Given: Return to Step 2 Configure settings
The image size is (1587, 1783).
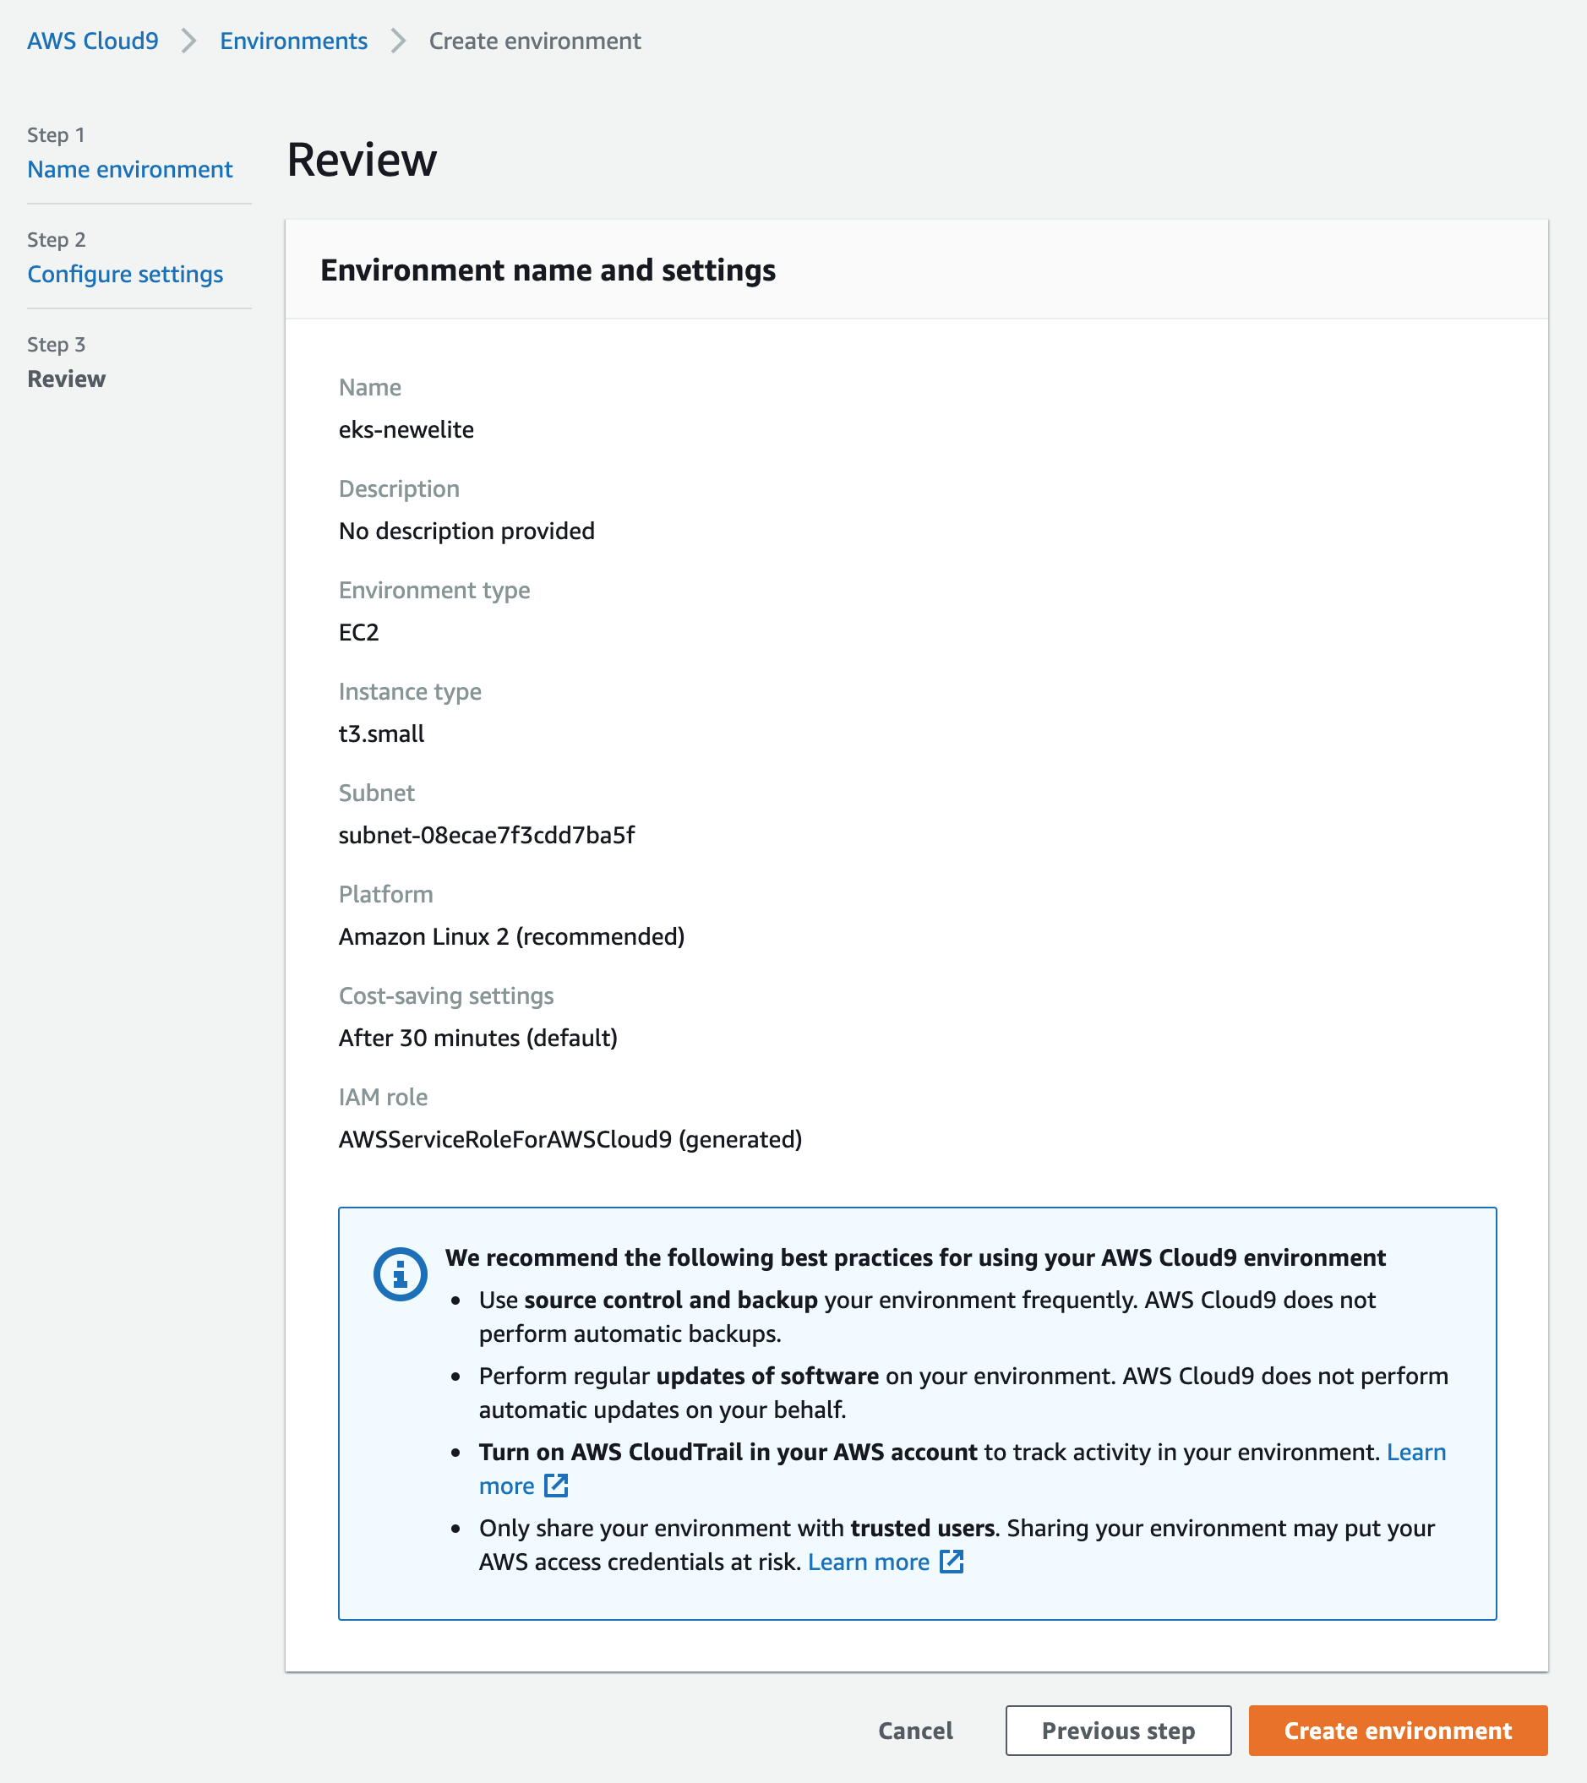Looking at the screenshot, I should click(x=125, y=274).
